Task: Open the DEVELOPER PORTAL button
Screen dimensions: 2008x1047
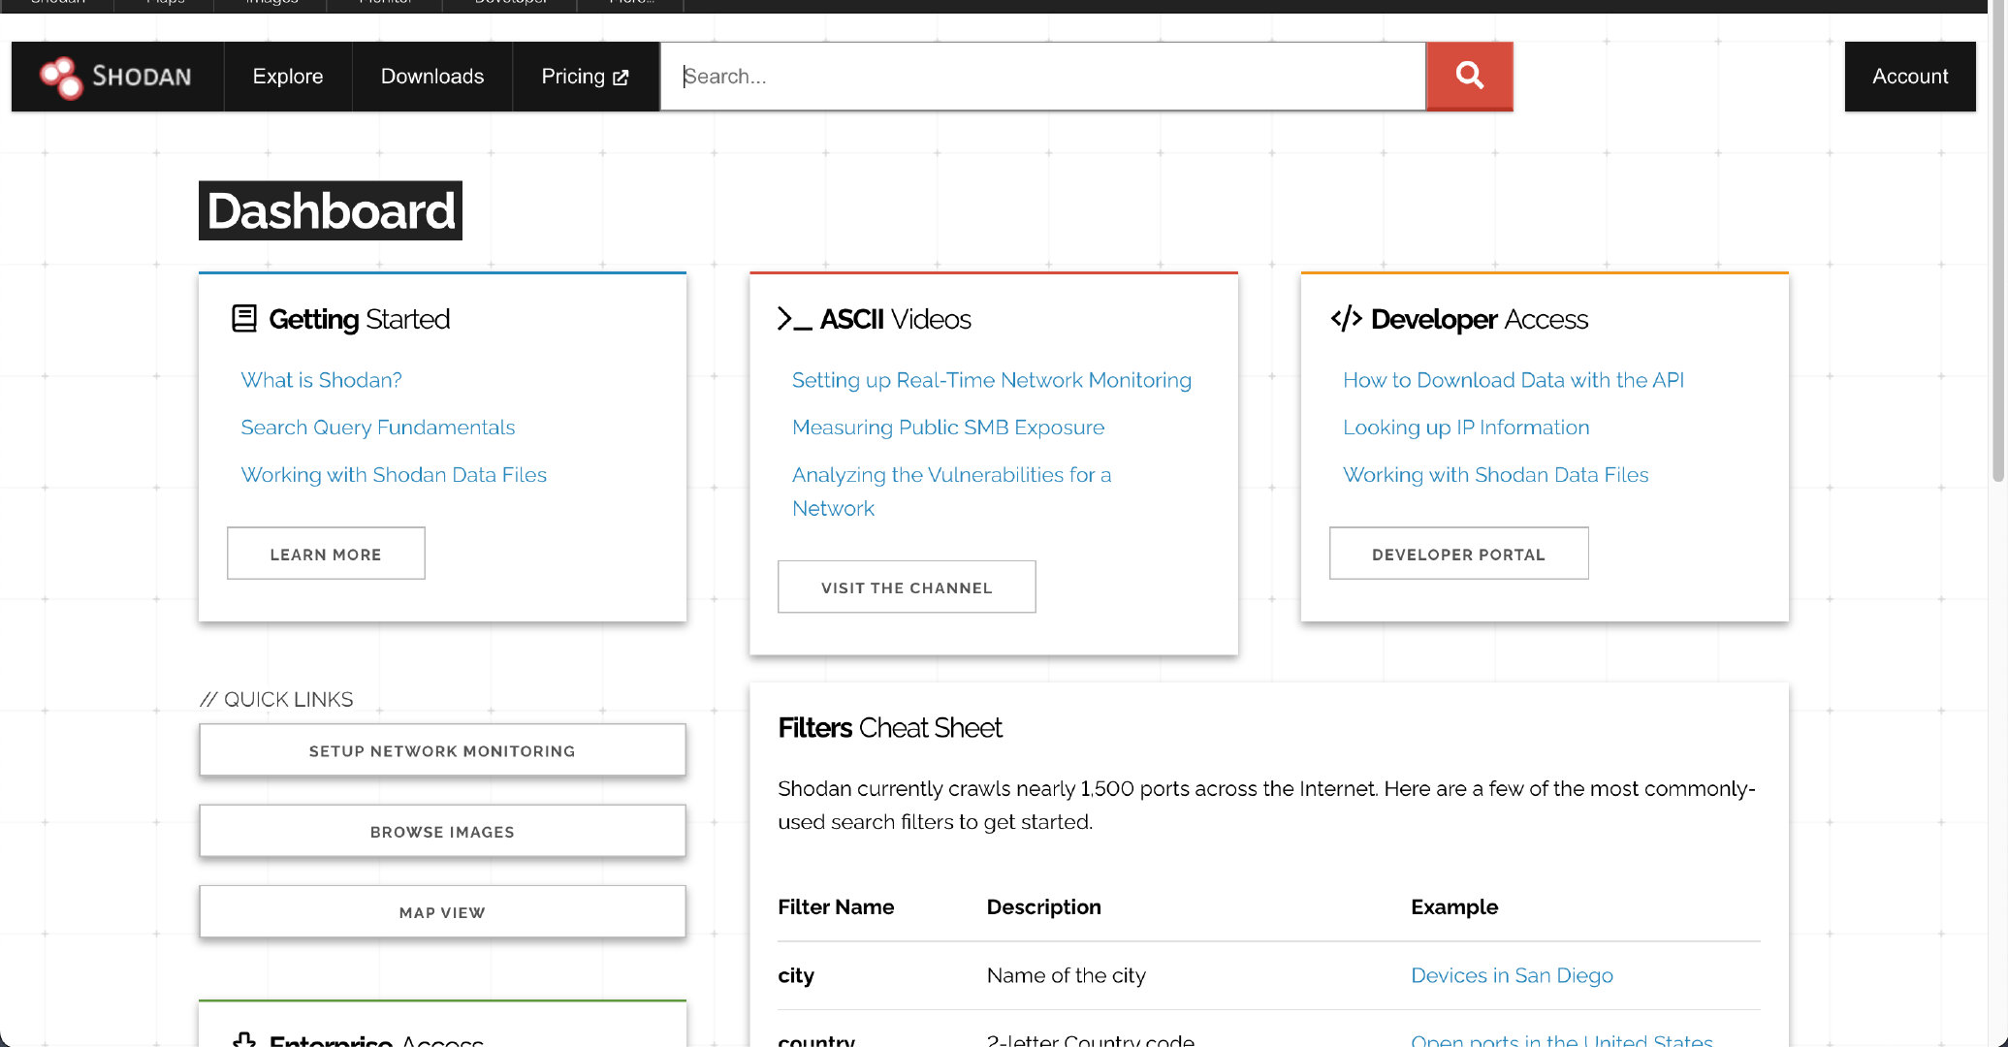Action: [x=1458, y=555]
